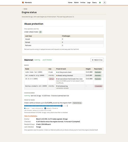Click the green status dot in header
128x142 pixels.
tap(100, 3)
